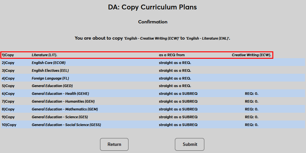
Task: Click the 'You are about to copy' message
Action: click(152, 38)
